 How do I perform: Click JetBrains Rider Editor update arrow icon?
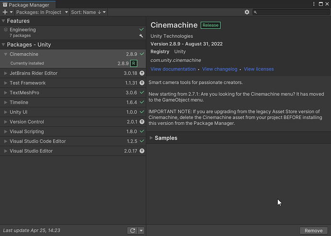click(142, 73)
